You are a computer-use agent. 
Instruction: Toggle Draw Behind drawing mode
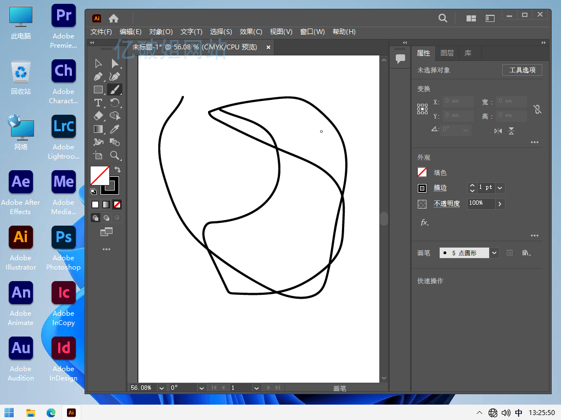click(107, 217)
